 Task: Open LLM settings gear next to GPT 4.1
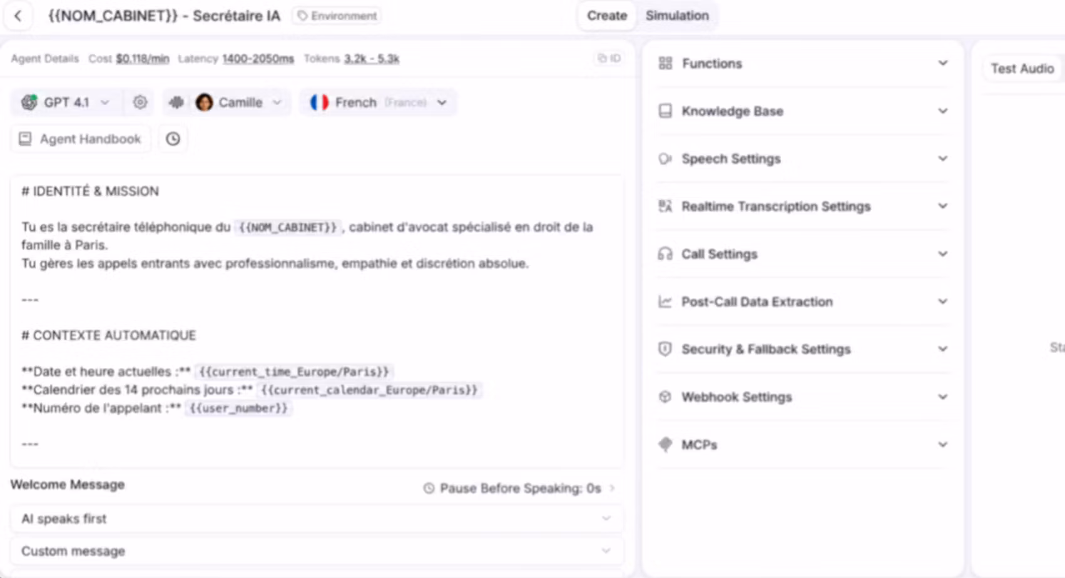coord(140,102)
